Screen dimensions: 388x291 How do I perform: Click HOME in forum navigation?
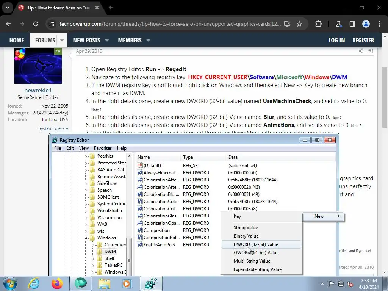click(x=17, y=40)
